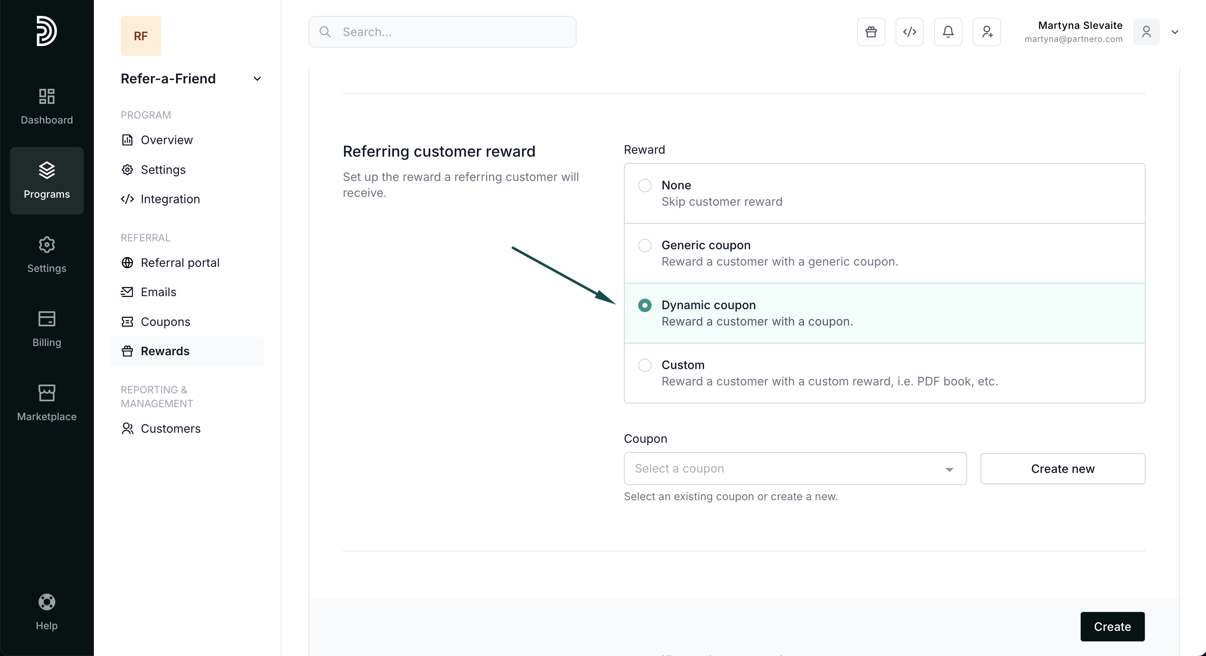Image resolution: width=1206 pixels, height=656 pixels.
Task: Click the gift rewards icon in top bar
Action: tap(871, 32)
